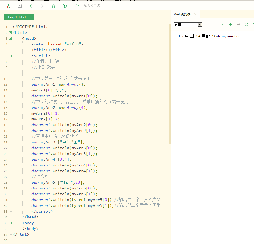
Task: Click the green back navigation arrow
Action: 31,6
